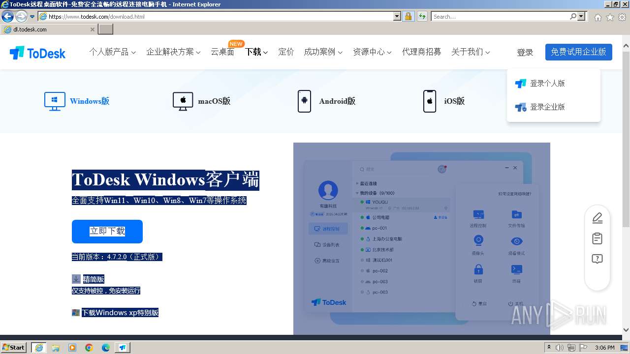
Task: Click the taskbar clock showing 3:06 PM
Action: click(x=604, y=348)
